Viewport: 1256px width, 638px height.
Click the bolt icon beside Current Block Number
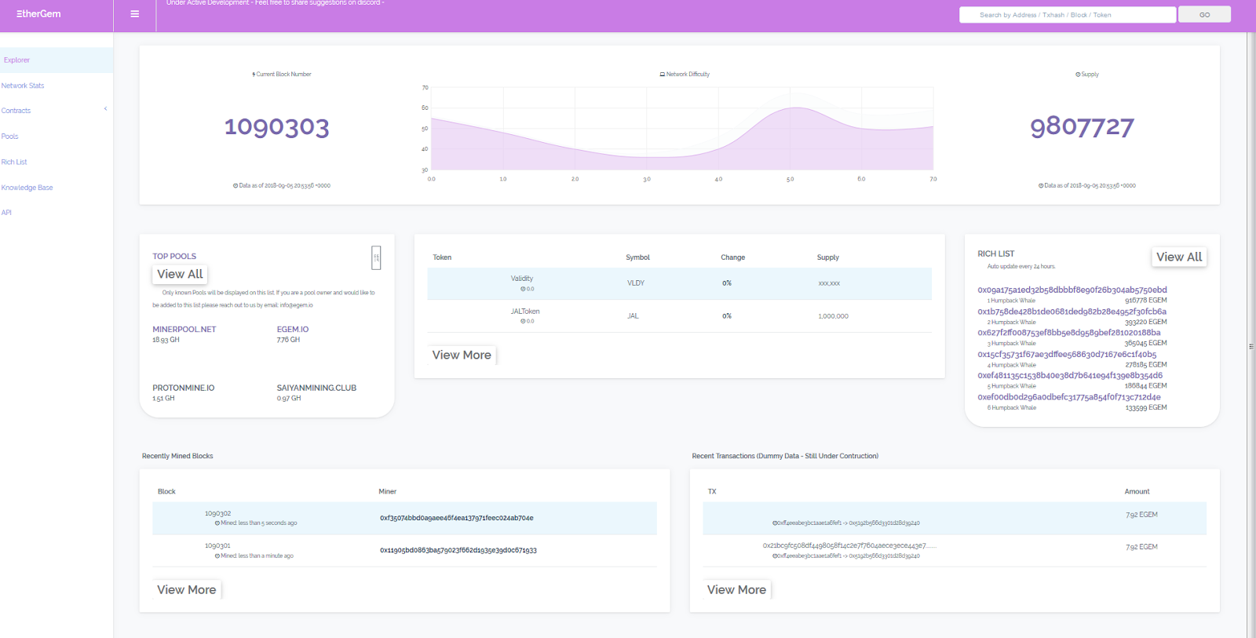pyautogui.click(x=254, y=75)
